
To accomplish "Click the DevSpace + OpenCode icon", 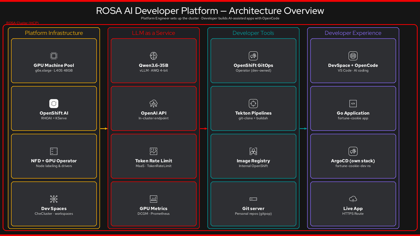I will pyautogui.click(x=353, y=56).
